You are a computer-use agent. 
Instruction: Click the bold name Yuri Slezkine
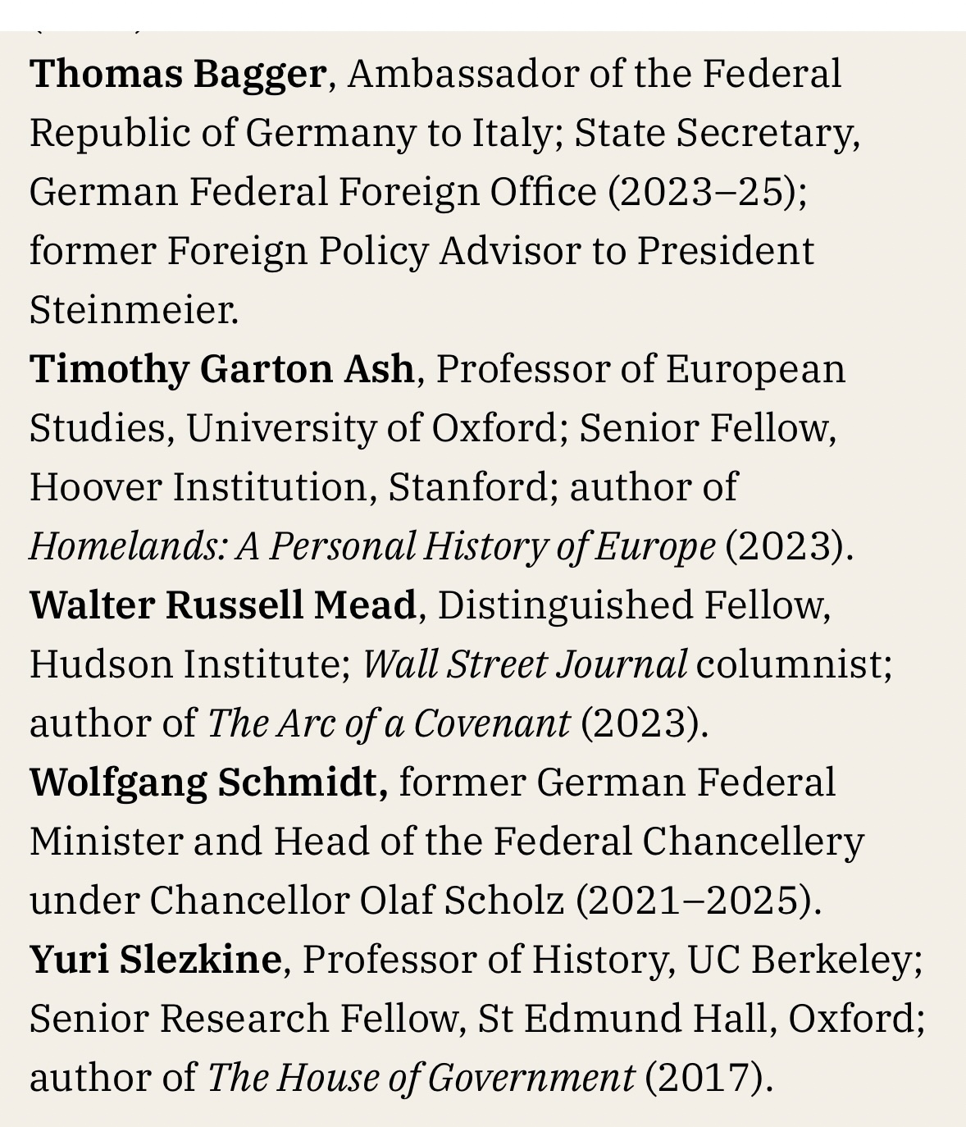156,960
